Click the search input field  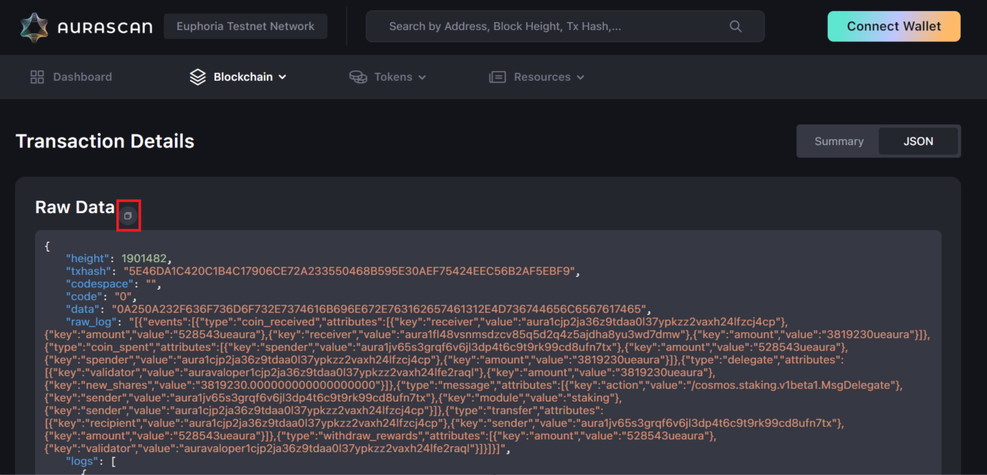[554, 26]
